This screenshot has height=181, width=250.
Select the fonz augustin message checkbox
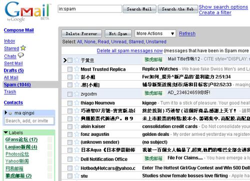(70, 134)
